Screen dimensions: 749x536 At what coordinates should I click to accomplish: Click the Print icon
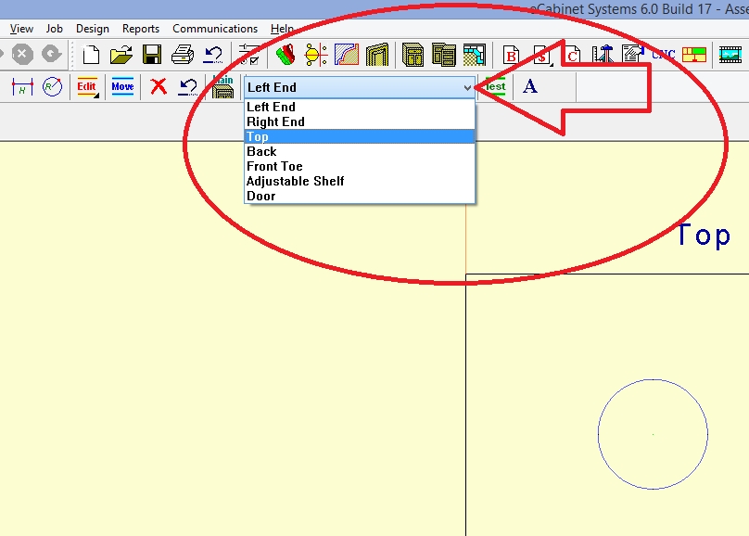pyautogui.click(x=183, y=55)
